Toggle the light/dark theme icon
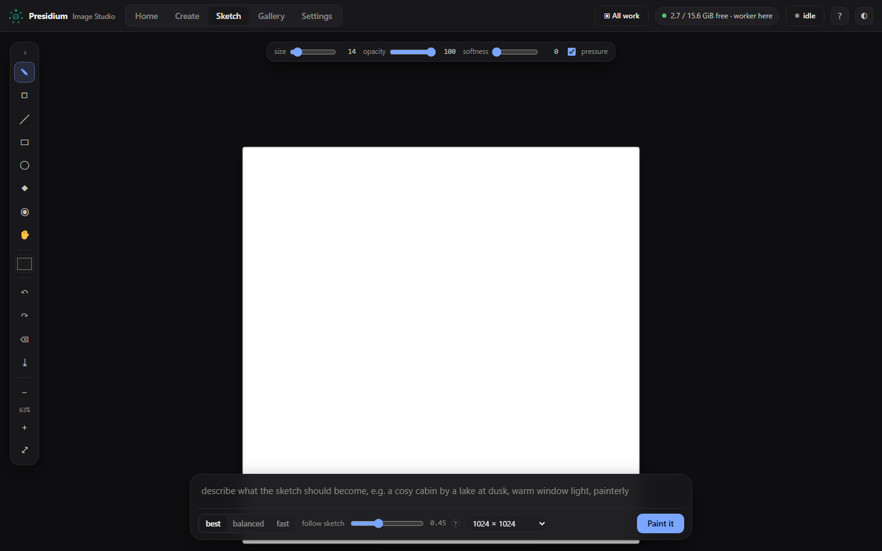This screenshot has width=882, height=551. pyautogui.click(x=864, y=16)
